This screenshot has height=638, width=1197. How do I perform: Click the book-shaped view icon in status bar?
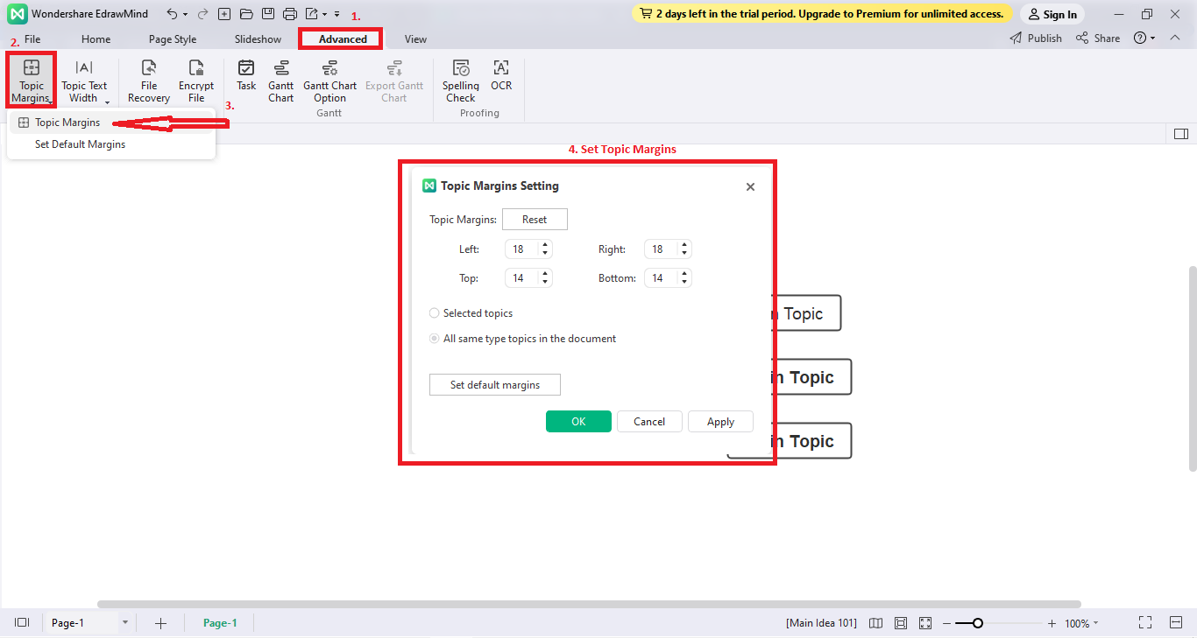pyautogui.click(x=875, y=623)
